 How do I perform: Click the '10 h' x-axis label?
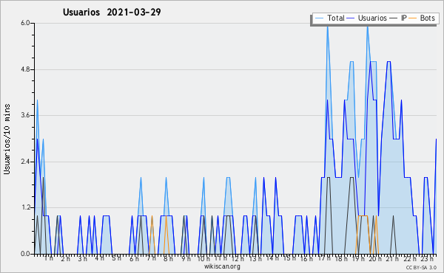point(203,258)
